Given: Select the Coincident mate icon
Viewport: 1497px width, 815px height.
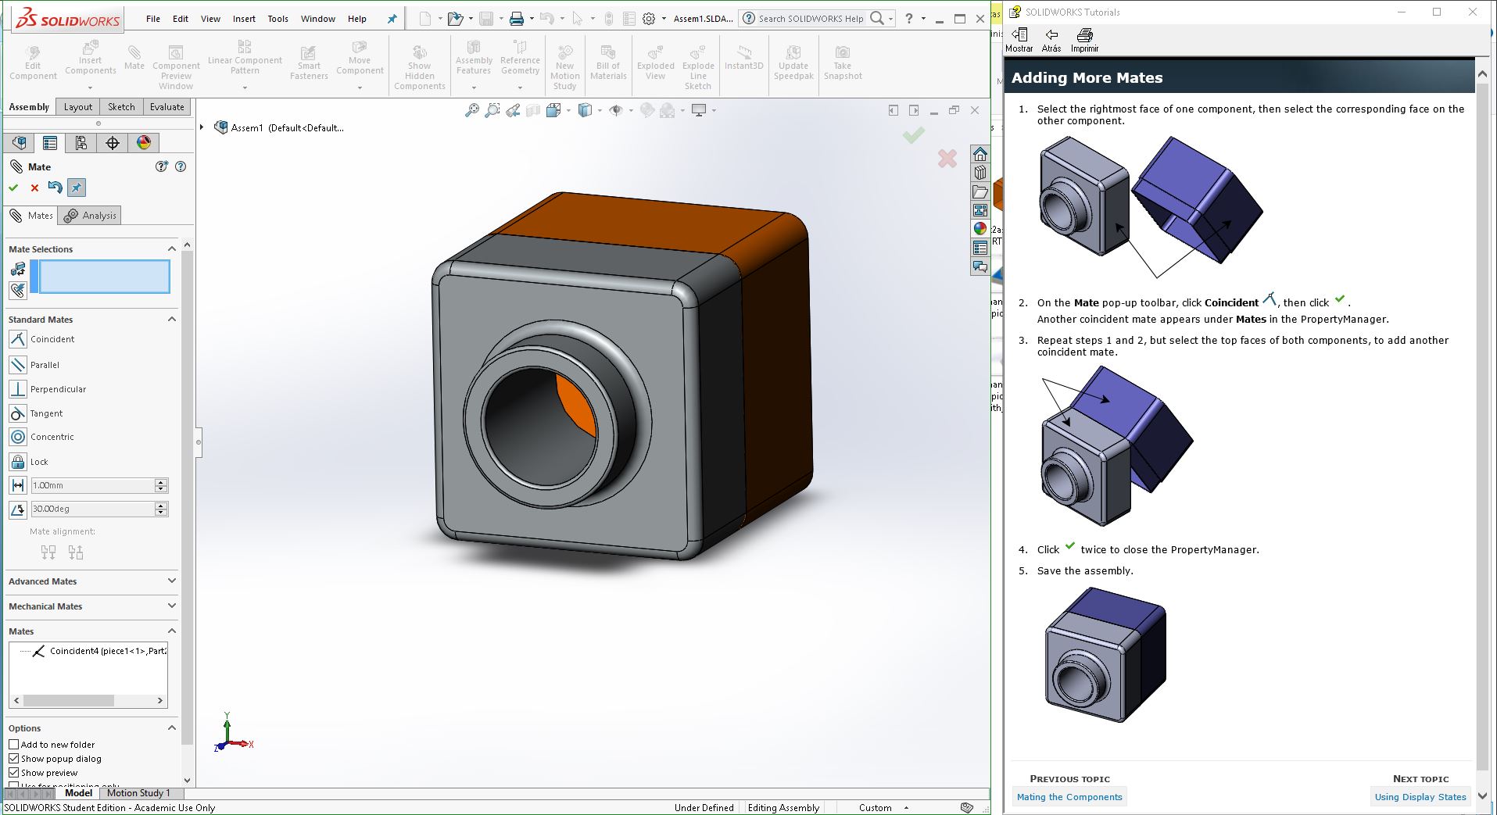Looking at the screenshot, I should tap(18, 339).
